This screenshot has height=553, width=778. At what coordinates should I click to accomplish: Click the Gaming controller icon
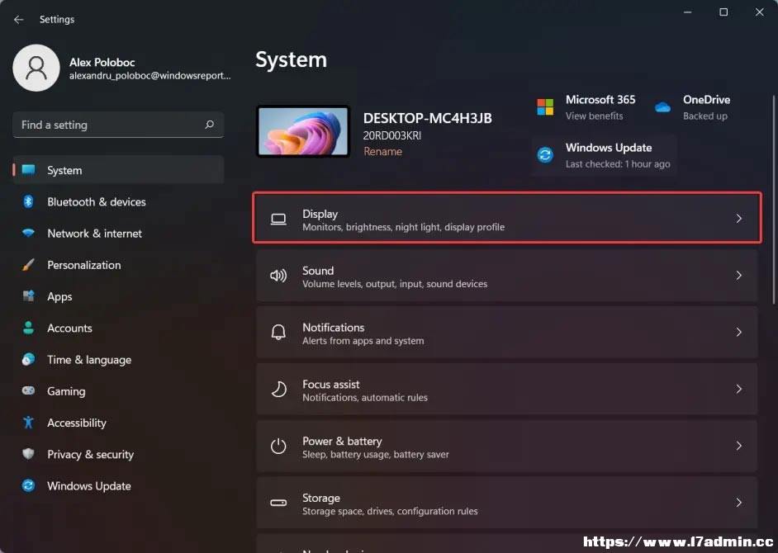pos(28,391)
